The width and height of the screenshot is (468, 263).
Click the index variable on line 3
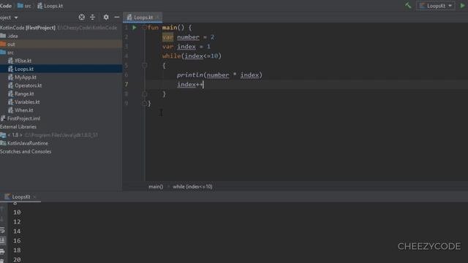pos(186,47)
